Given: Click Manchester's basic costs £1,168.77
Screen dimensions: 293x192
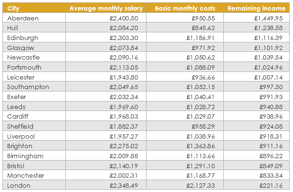Looking at the screenshot, I should point(201,176).
